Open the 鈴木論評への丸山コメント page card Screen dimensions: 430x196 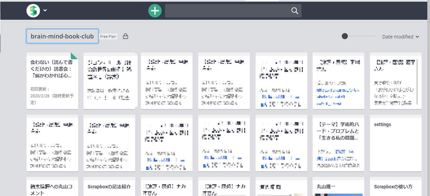click(x=52, y=186)
